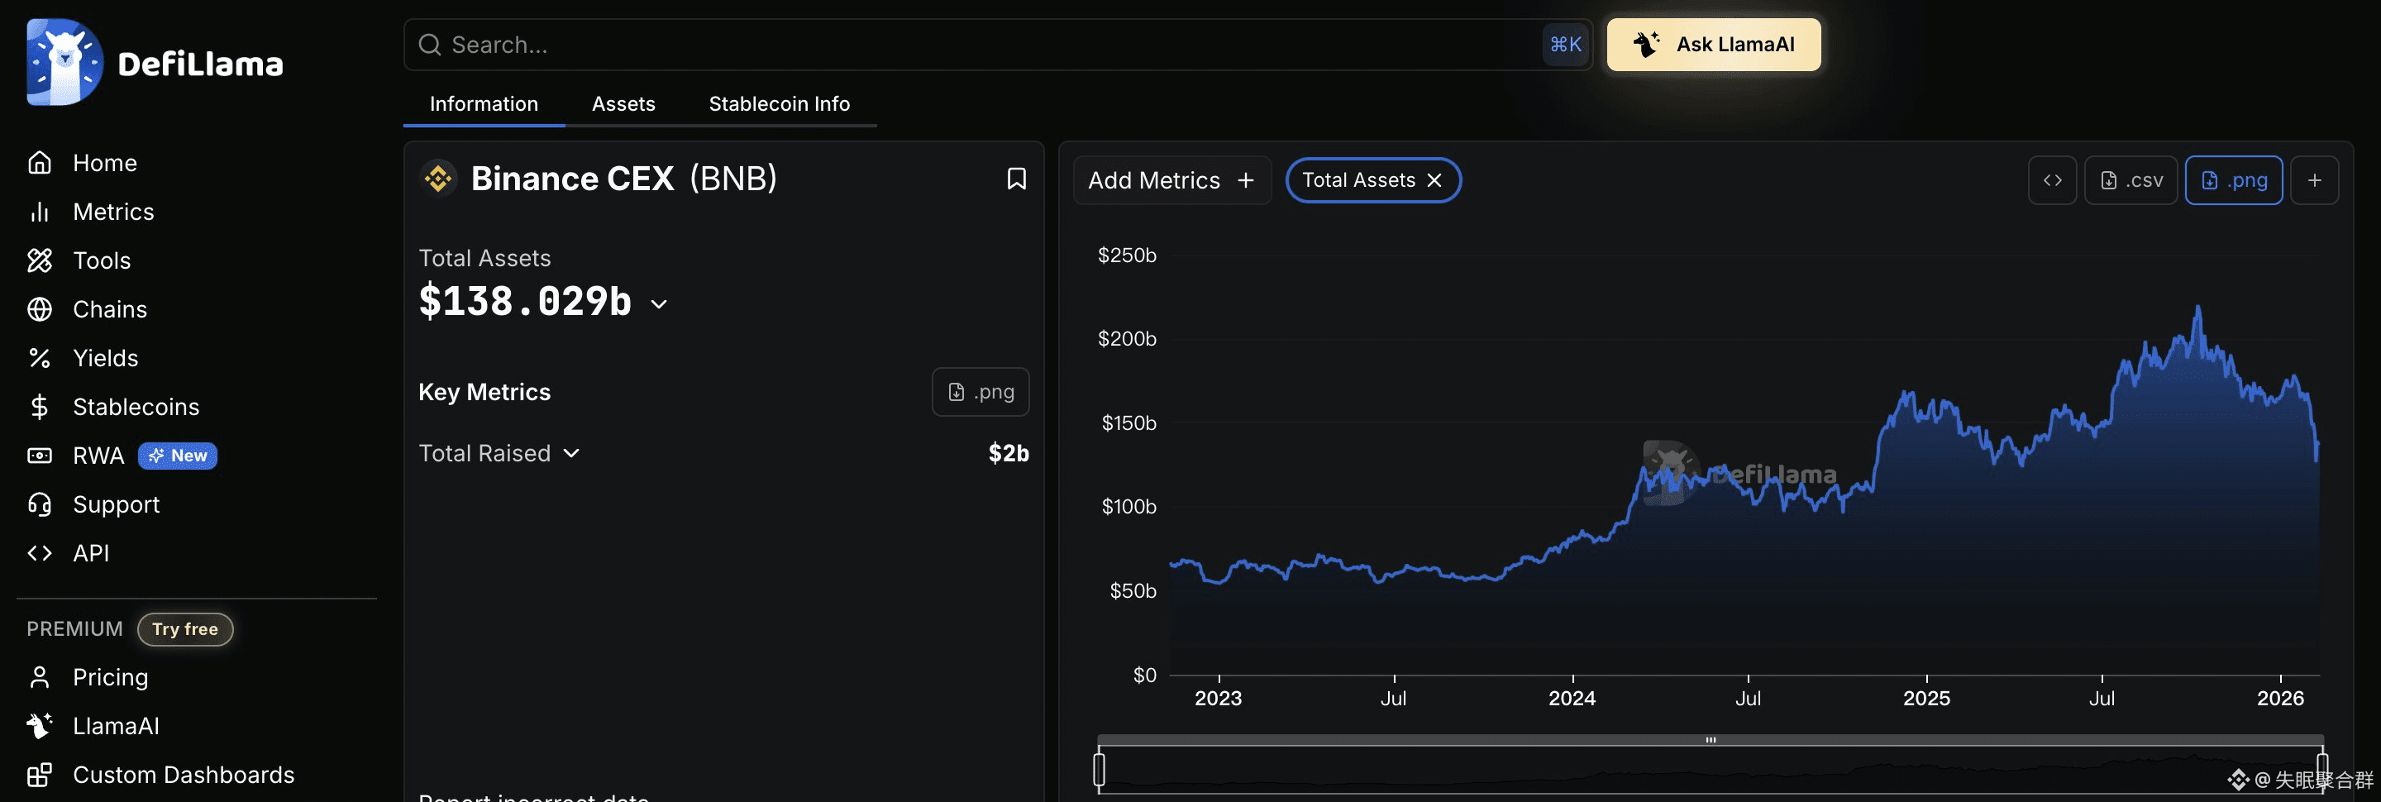Download the chart as .png

click(x=2233, y=180)
